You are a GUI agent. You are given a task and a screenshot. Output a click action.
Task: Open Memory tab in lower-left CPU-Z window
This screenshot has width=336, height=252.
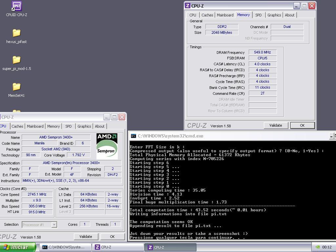[53, 126]
